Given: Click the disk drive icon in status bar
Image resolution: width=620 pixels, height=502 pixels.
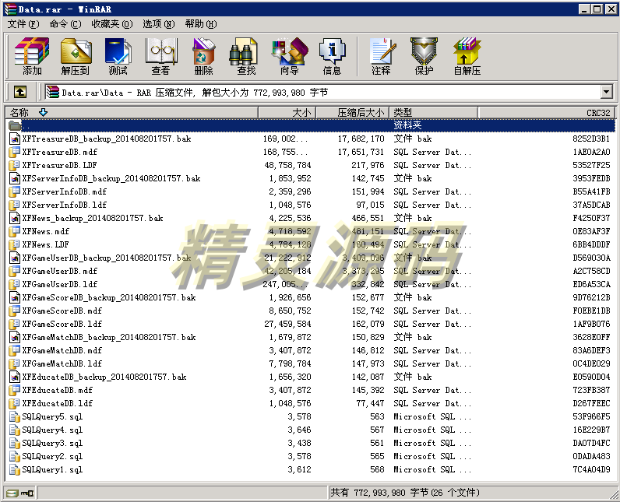Looking at the screenshot, I should (12, 493).
